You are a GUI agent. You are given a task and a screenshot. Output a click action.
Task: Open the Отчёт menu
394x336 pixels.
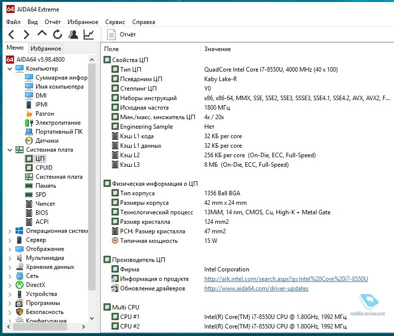coord(53,22)
